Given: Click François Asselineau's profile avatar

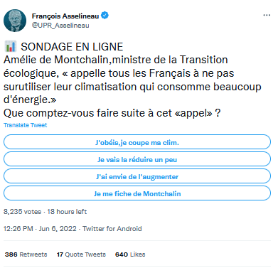Looking at the screenshot, I should 15,21.
